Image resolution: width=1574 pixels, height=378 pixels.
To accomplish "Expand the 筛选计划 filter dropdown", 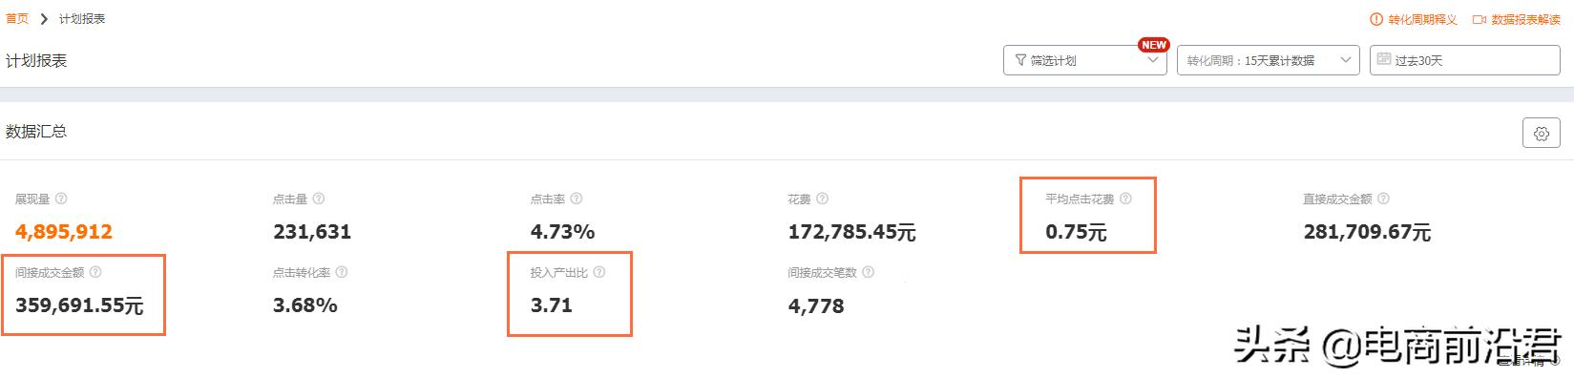I will 1085,60.
